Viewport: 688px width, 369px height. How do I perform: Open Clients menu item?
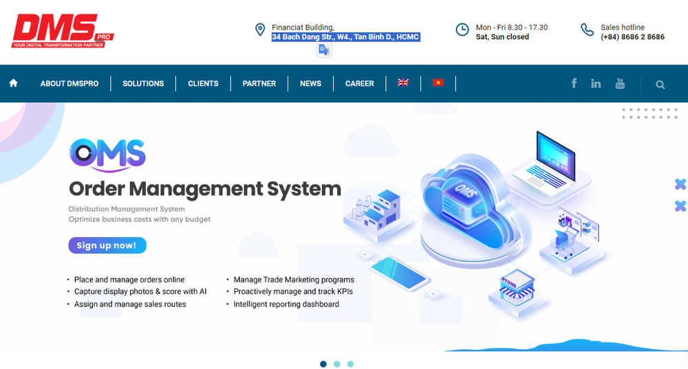[x=203, y=83]
